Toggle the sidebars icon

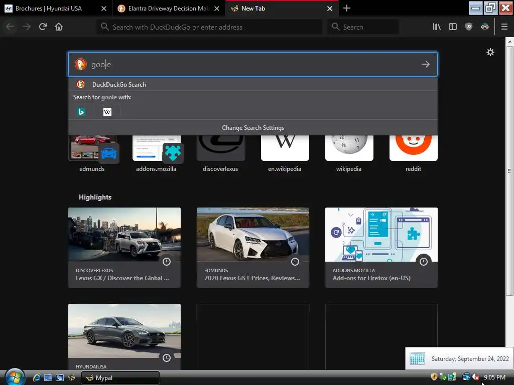coord(453,27)
